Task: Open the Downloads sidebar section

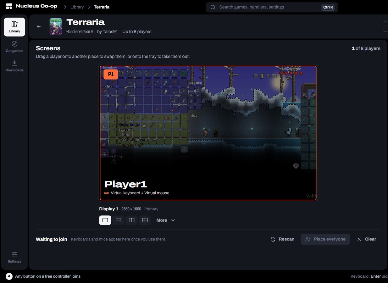Action: click(14, 66)
